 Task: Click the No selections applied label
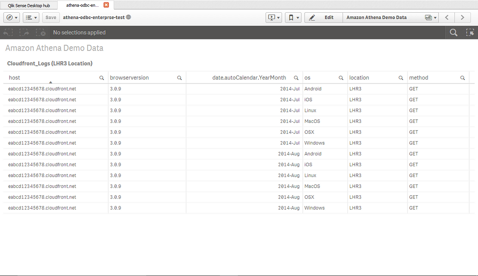(79, 33)
